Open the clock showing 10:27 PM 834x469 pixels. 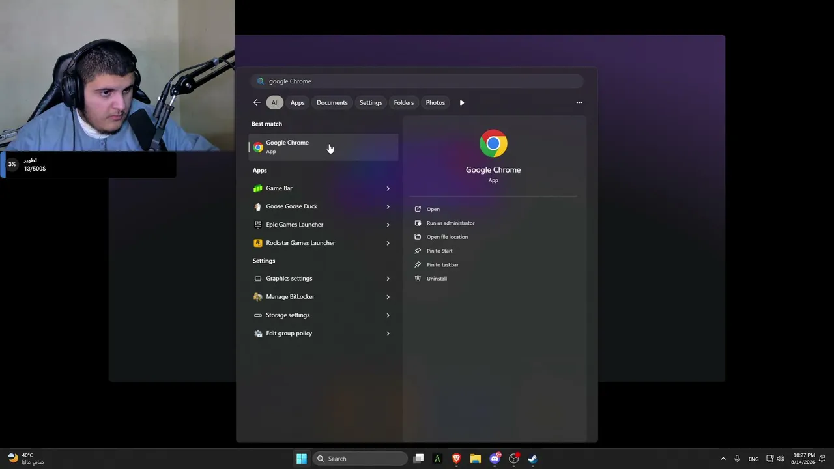pos(803,459)
